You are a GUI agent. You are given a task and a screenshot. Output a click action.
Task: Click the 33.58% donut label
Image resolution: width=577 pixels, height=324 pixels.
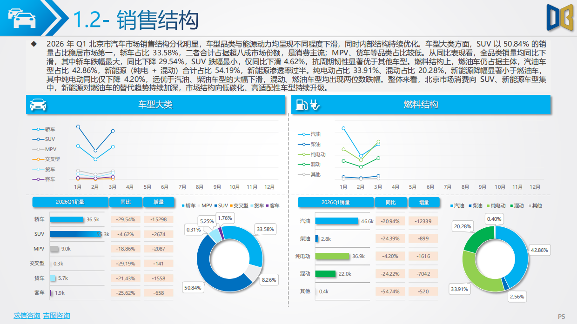tap(266, 229)
